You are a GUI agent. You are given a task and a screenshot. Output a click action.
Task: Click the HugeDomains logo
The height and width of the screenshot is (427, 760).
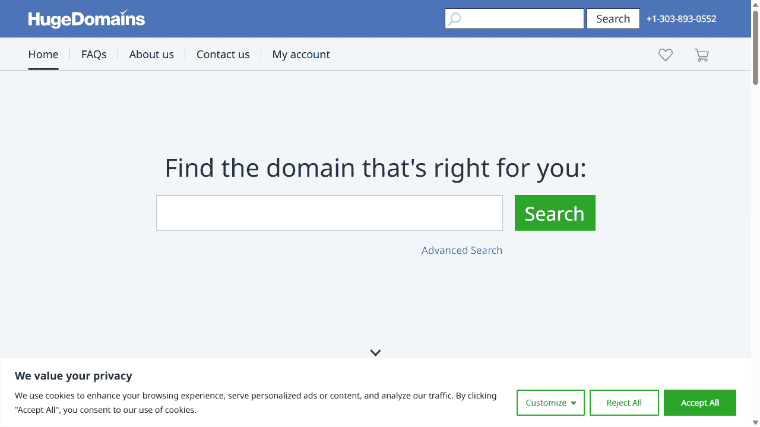click(87, 19)
